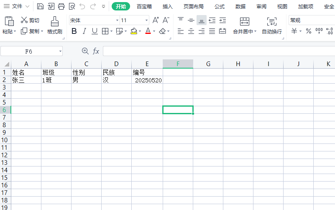Switch to the 审阅 tab
Viewport: 335px width, 210px height.
coord(261,7)
